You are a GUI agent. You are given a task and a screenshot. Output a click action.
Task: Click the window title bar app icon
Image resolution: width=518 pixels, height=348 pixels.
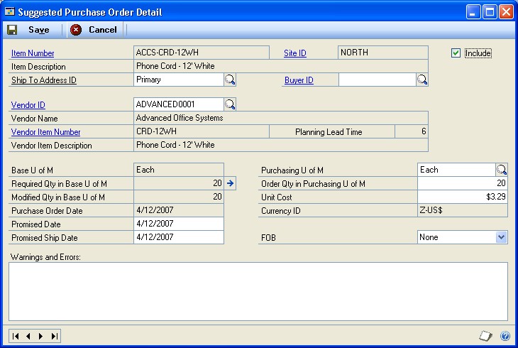pos(10,12)
